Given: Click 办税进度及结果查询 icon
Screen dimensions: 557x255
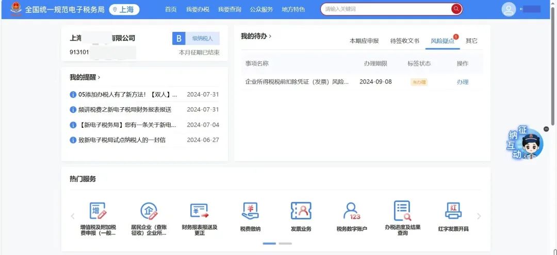Looking at the screenshot, I should click(x=402, y=211).
